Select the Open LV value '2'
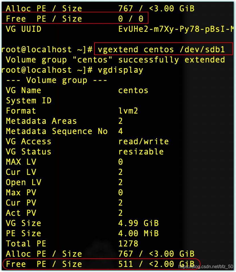The width and height of the screenshot is (236, 272). [x=121, y=183]
